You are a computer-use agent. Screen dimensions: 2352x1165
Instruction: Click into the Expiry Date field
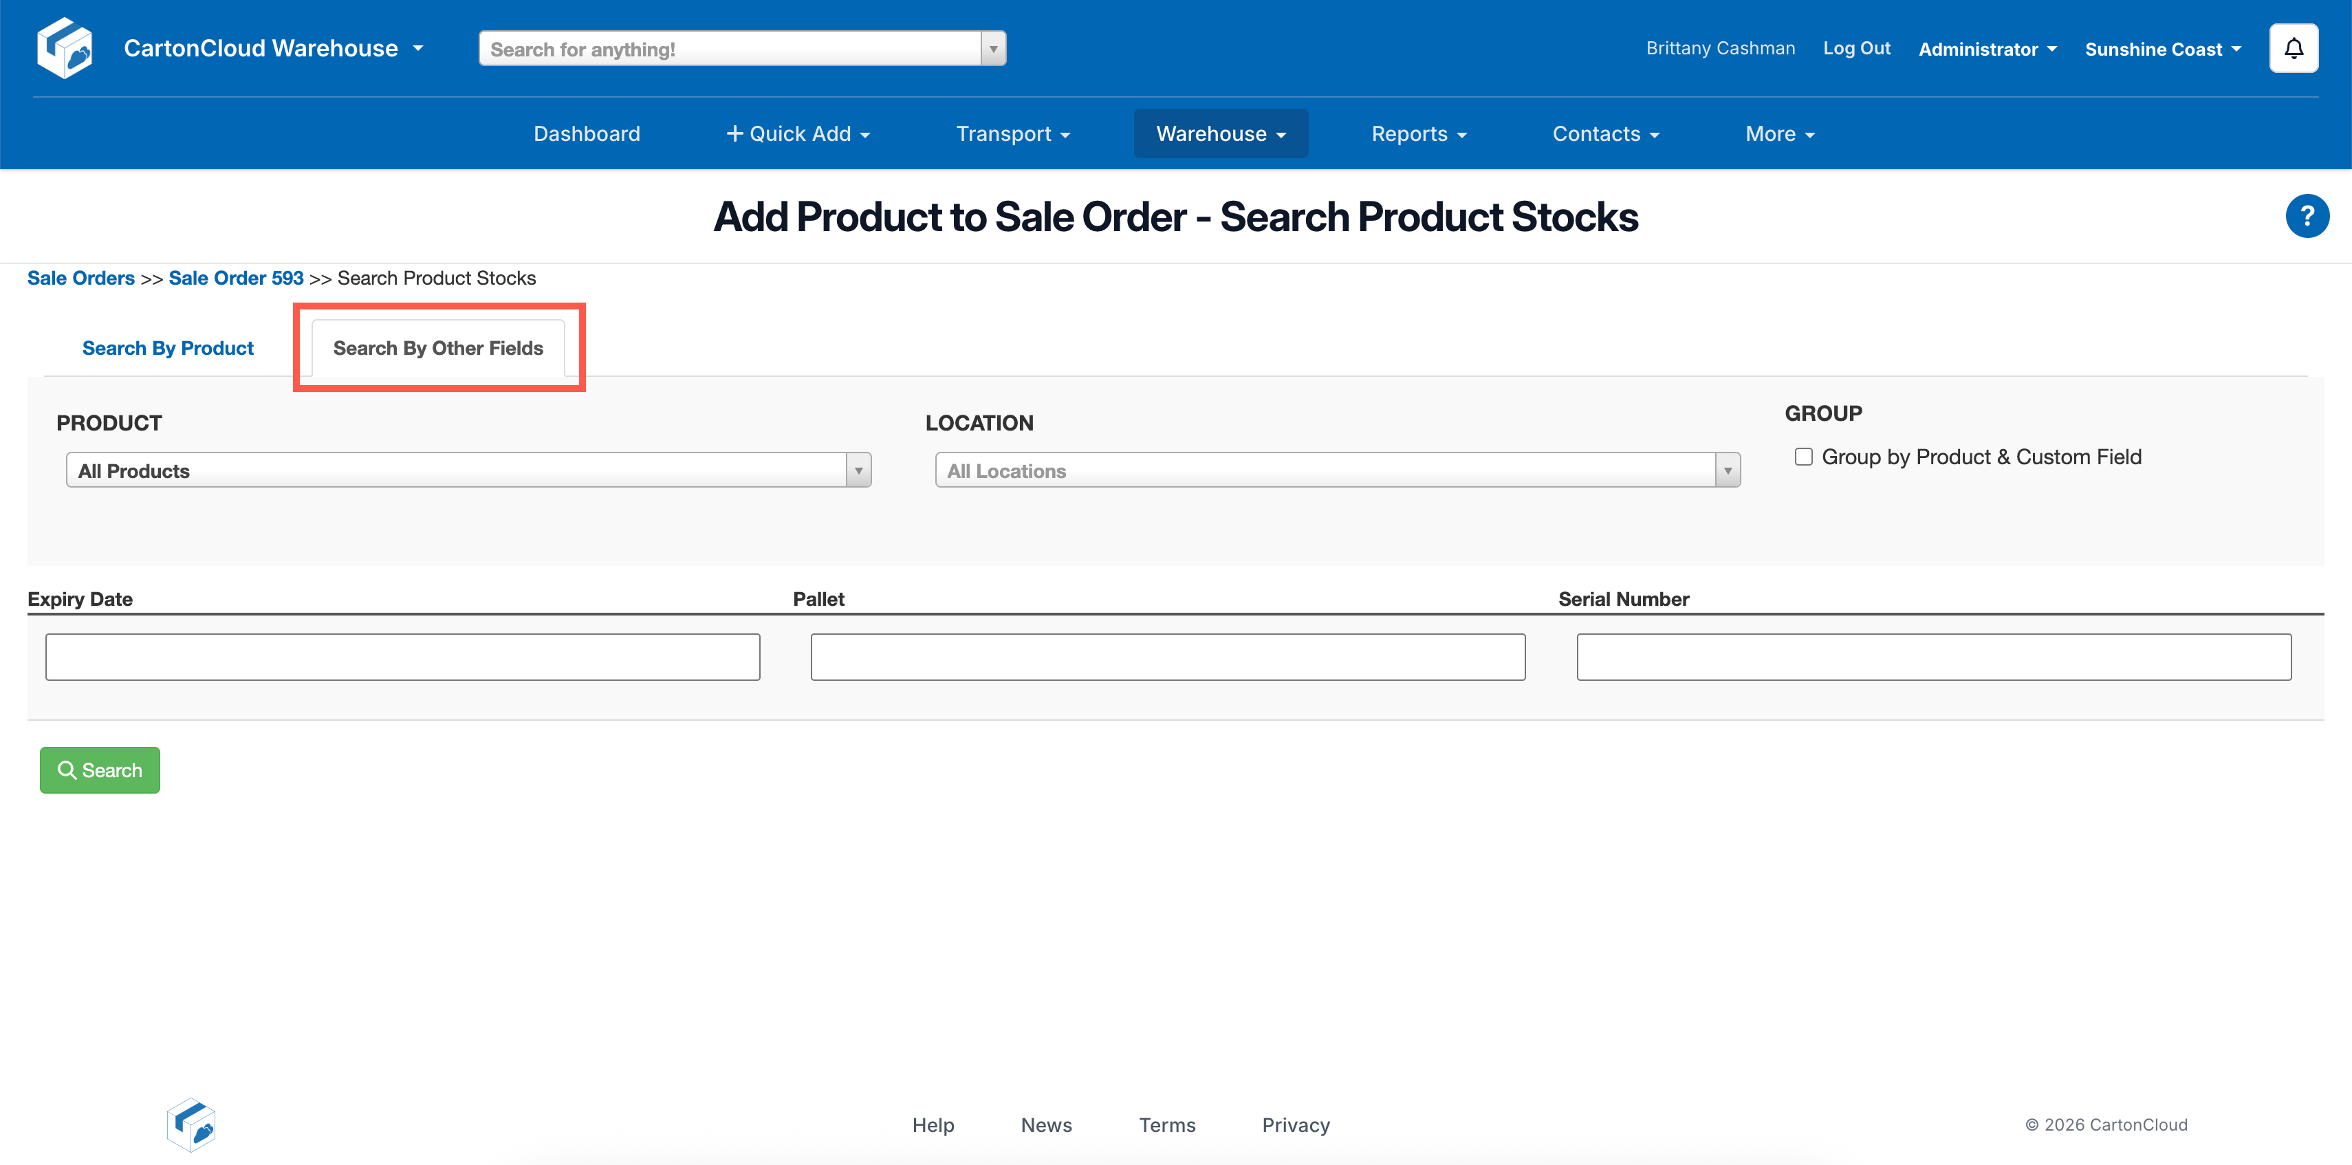coord(402,657)
